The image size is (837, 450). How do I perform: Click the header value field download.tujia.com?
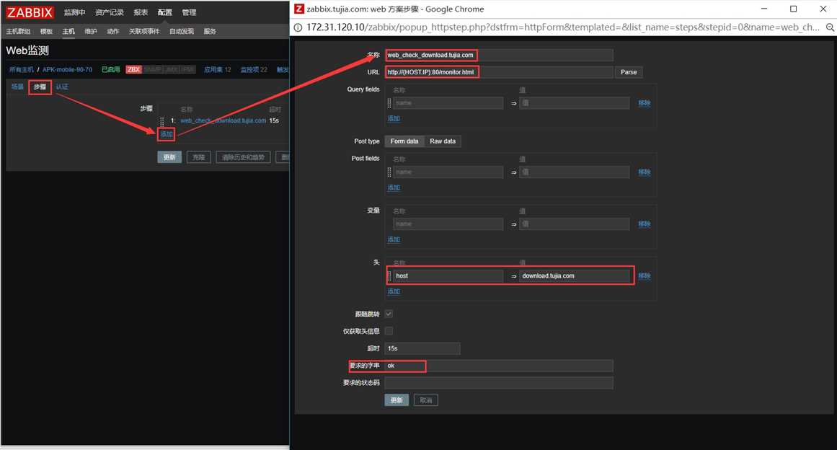575,276
